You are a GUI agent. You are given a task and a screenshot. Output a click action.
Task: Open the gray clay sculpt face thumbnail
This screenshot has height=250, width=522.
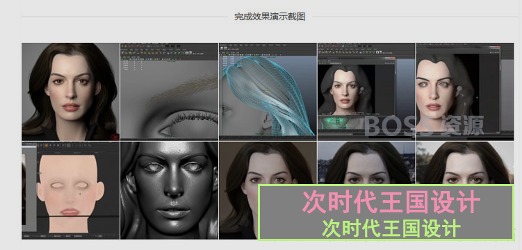(x=169, y=190)
